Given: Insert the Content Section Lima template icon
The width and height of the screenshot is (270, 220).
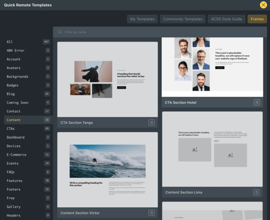Looking at the screenshot, I should (x=256, y=192).
